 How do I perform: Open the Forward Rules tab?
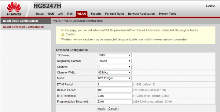[115, 14]
